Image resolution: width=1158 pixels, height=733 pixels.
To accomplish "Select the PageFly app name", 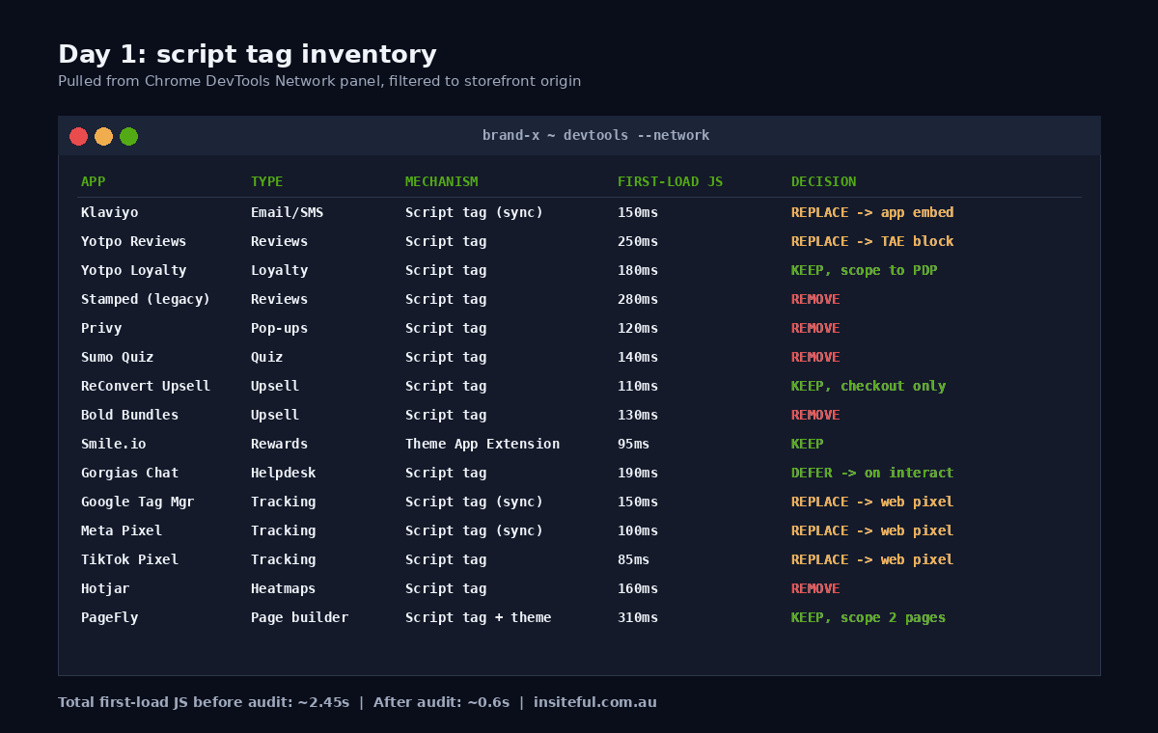I will (x=109, y=617).
